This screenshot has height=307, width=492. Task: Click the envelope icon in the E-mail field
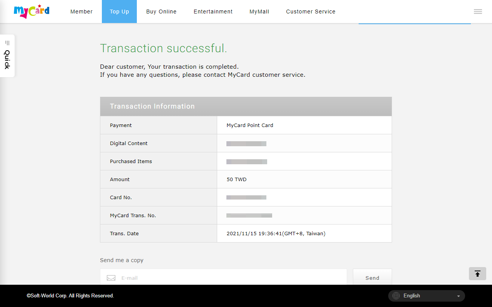[x=111, y=278]
